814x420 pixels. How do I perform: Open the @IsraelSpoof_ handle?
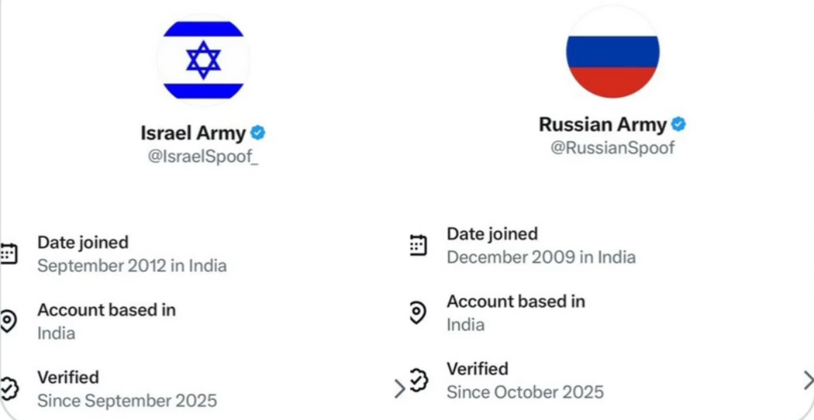pyautogui.click(x=203, y=156)
